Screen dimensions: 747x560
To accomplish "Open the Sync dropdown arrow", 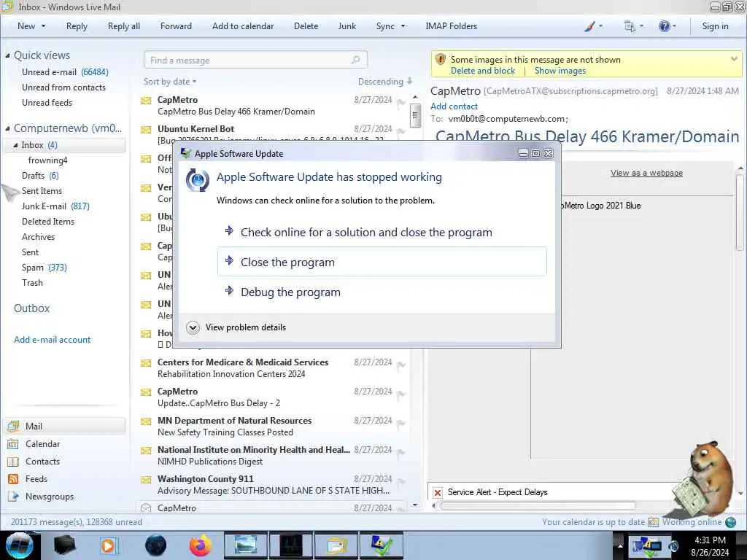I will point(403,26).
